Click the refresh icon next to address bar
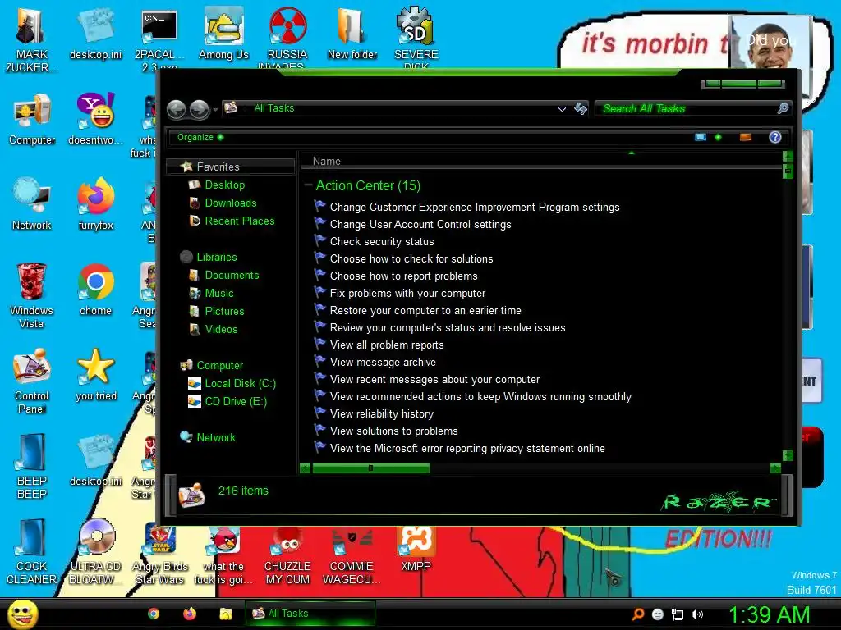This screenshot has width=841, height=630. 581,109
